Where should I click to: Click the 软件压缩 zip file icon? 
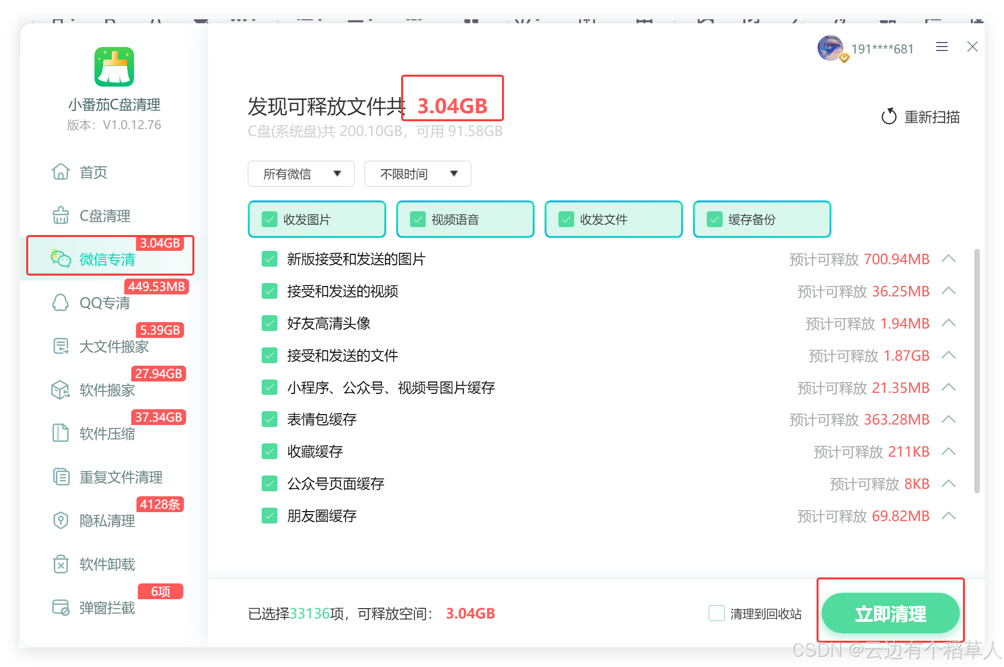(x=60, y=433)
